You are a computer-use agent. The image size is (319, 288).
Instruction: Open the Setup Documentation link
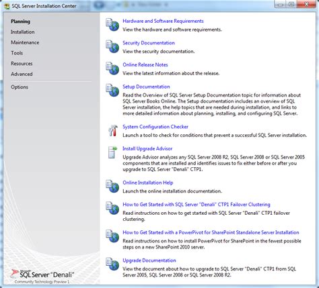click(x=146, y=87)
